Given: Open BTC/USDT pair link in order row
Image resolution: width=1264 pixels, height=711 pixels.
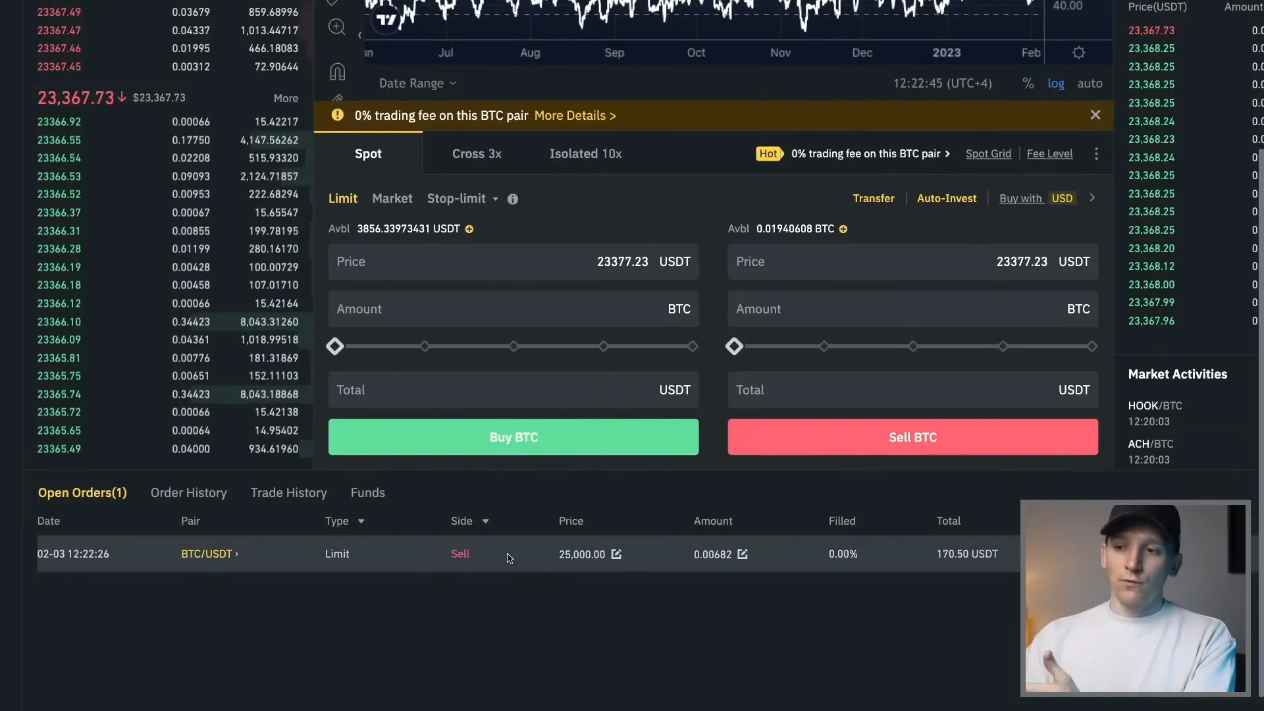Looking at the screenshot, I should (x=210, y=554).
